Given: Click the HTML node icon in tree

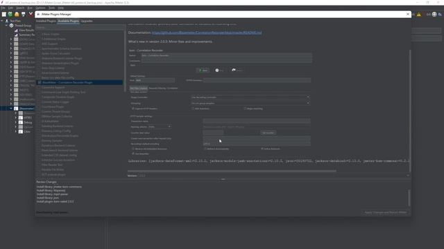Looking at the screenshot, I should click(21, 118).
